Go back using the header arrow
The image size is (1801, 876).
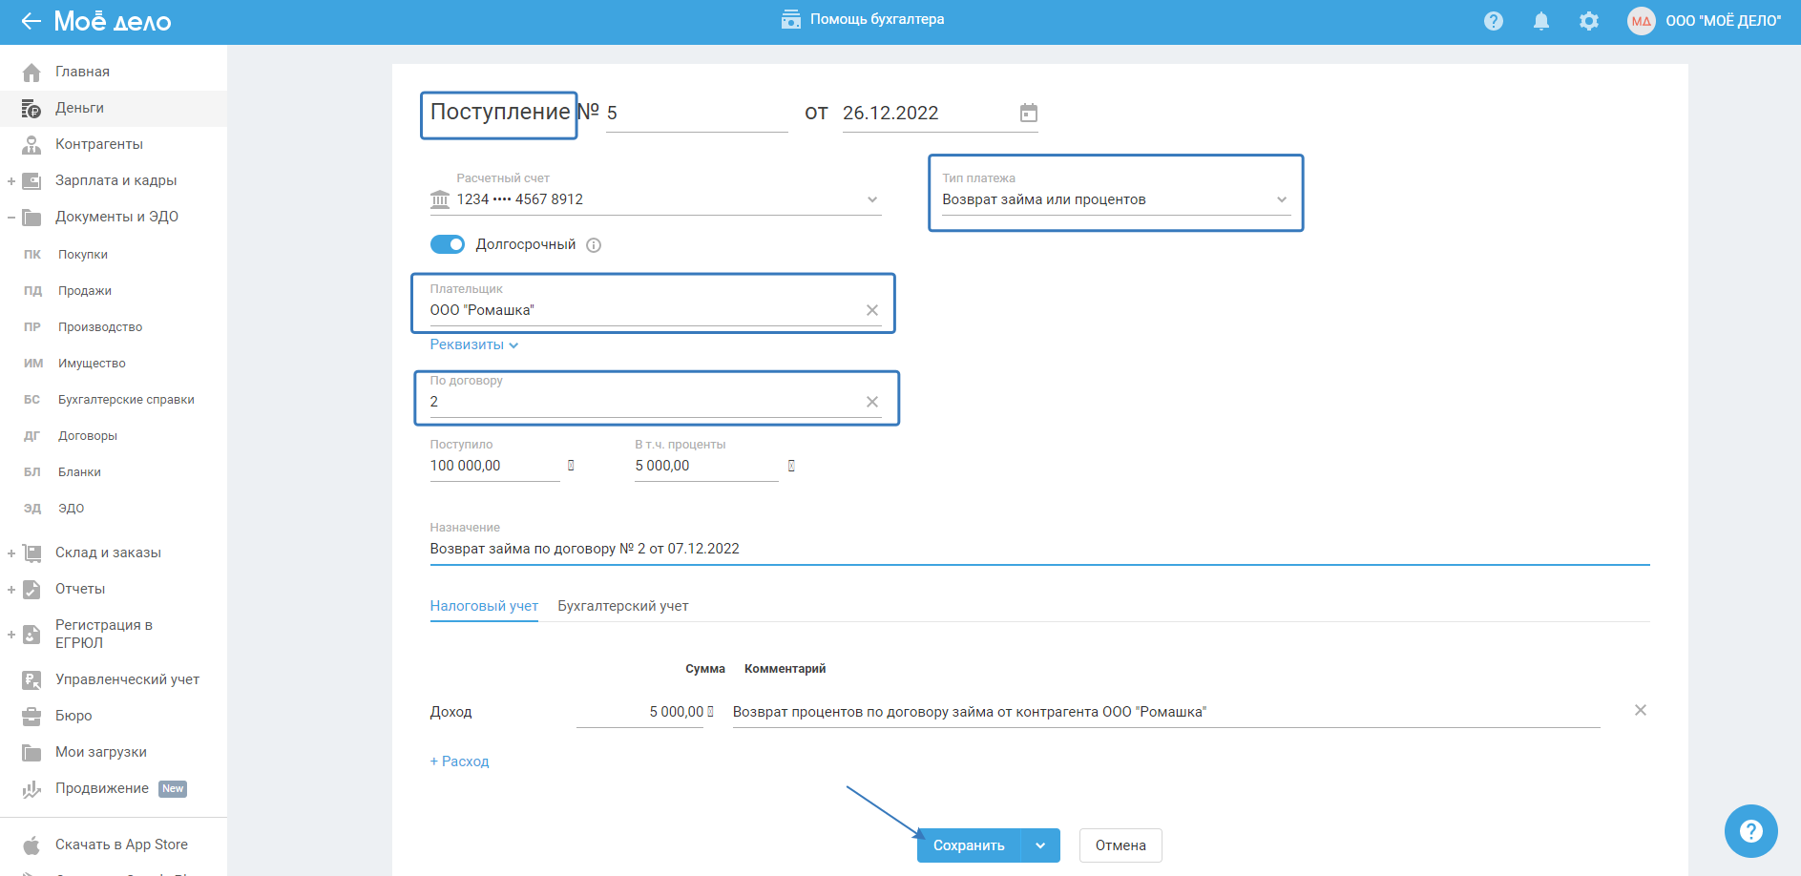[x=31, y=21]
